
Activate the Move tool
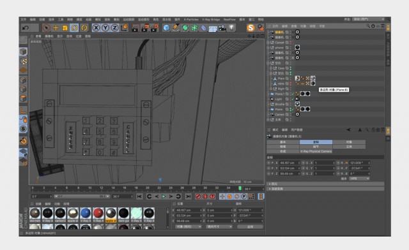56,27
